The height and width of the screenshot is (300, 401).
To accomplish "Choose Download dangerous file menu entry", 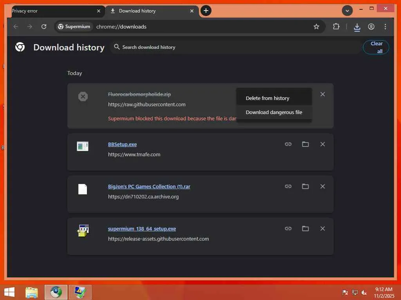I will (x=274, y=112).
